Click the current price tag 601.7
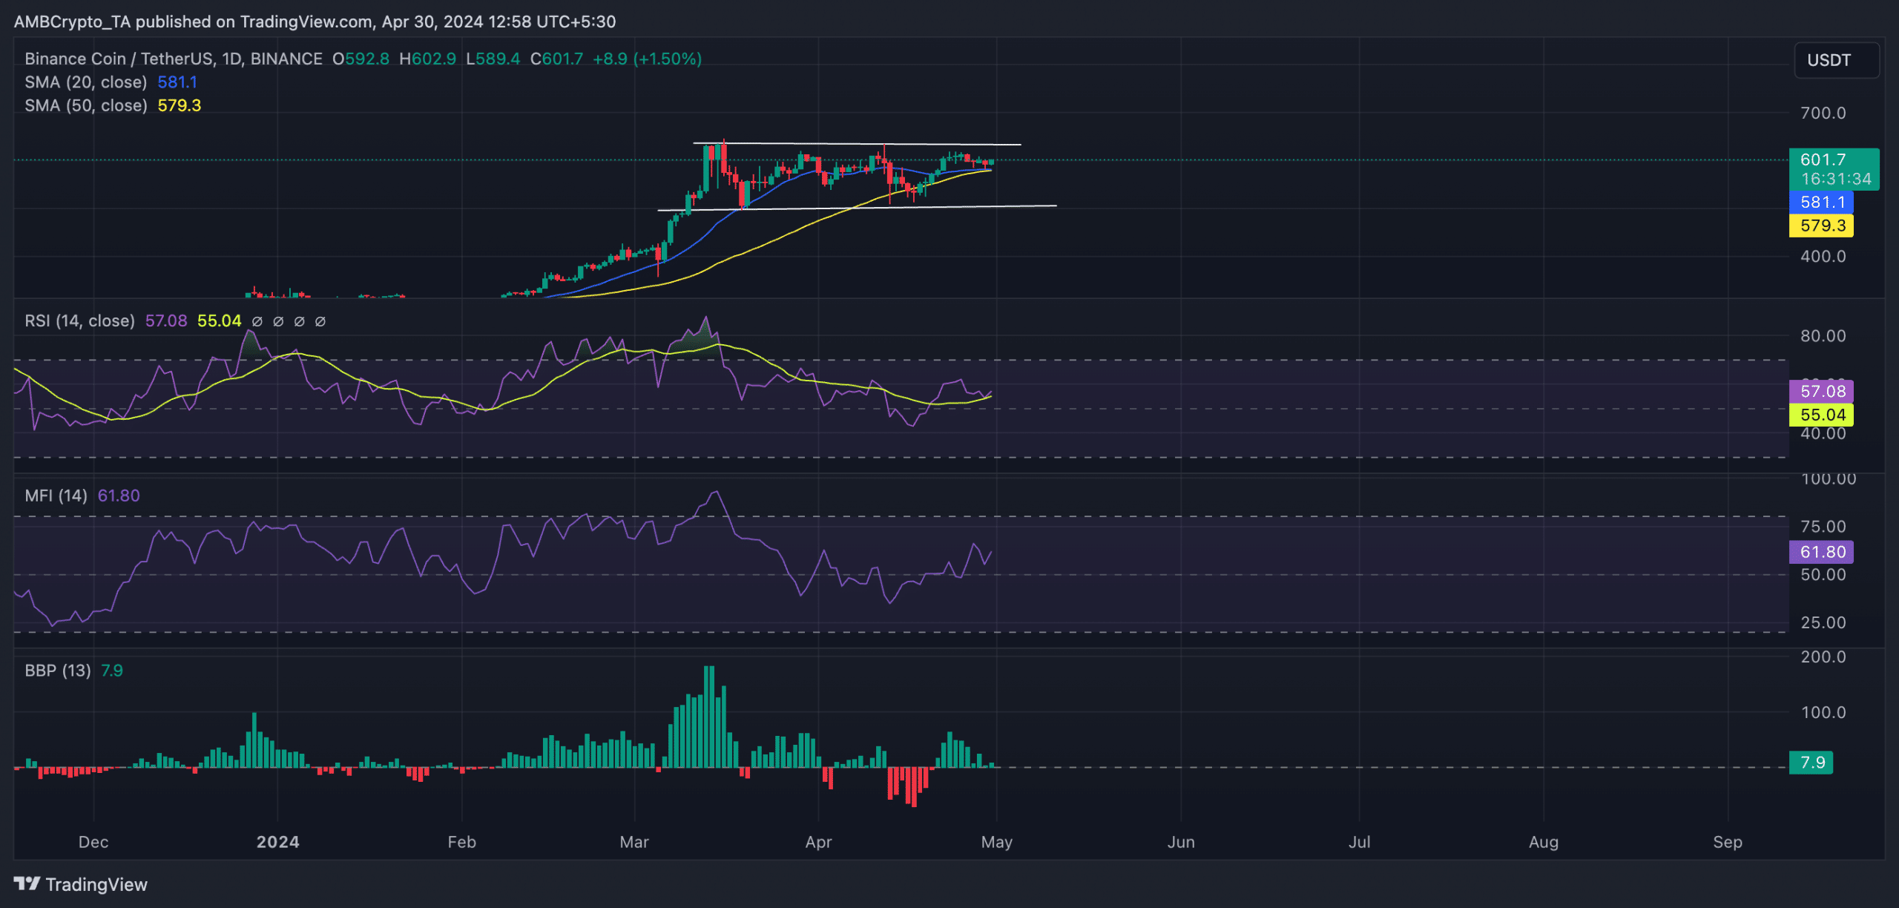The width and height of the screenshot is (1899, 908). [x=1834, y=169]
